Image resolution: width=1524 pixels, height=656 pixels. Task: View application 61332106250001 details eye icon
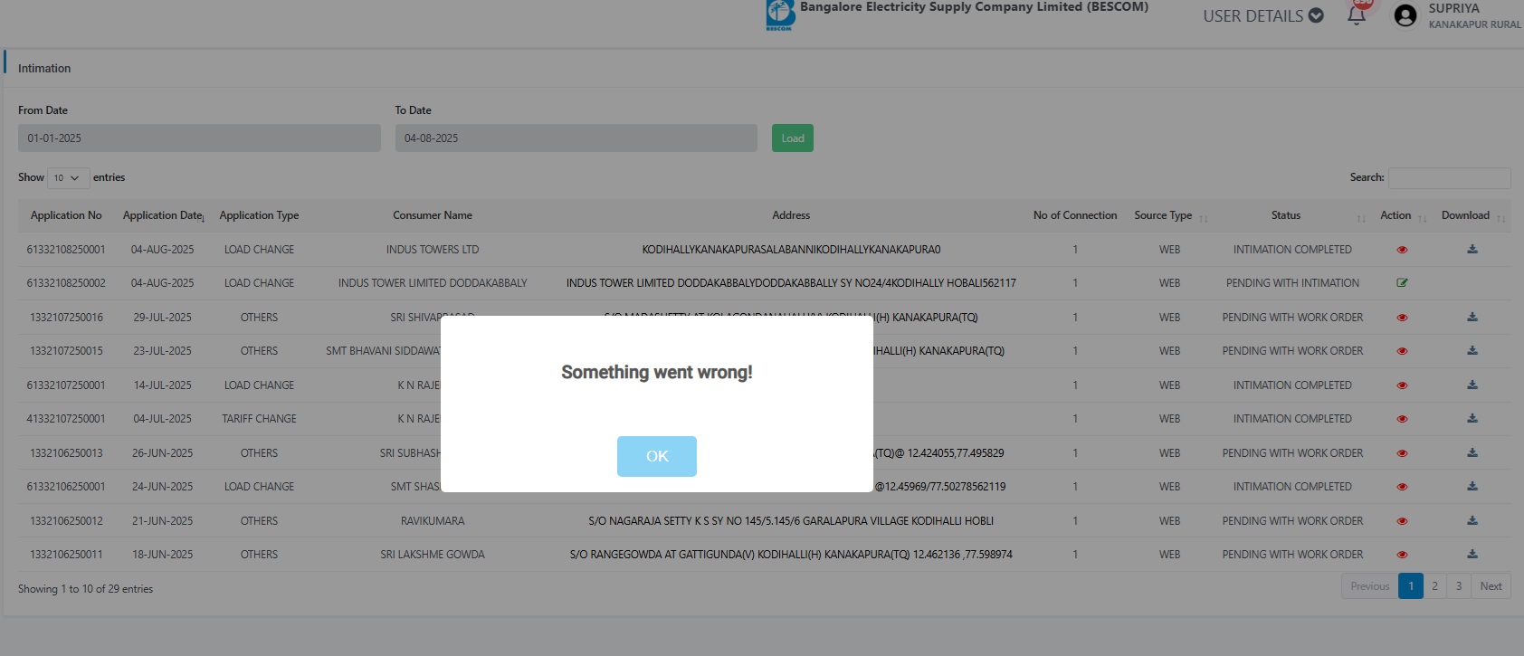pyautogui.click(x=1402, y=487)
